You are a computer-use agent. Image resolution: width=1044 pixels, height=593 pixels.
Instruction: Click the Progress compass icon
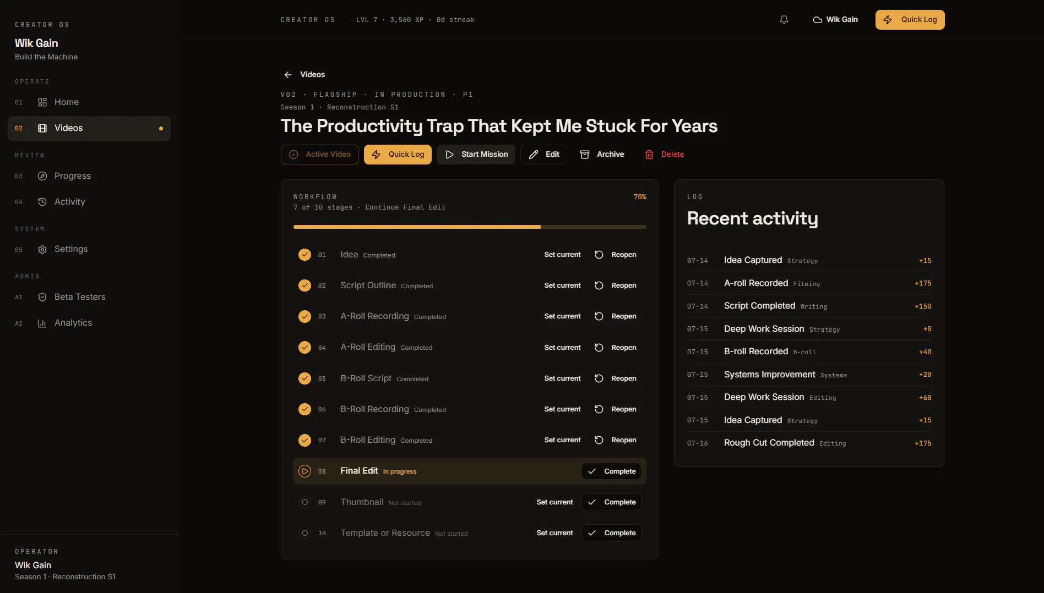click(x=42, y=176)
